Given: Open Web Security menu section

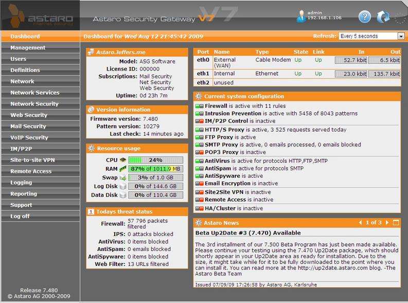Looking at the screenshot, I should 40,115.
